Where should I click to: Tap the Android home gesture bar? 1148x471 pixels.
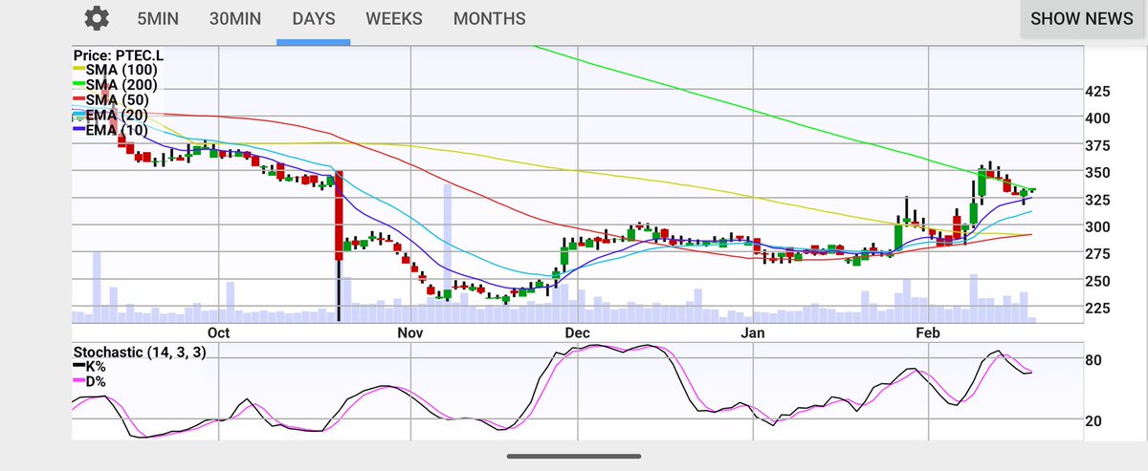(x=572, y=455)
